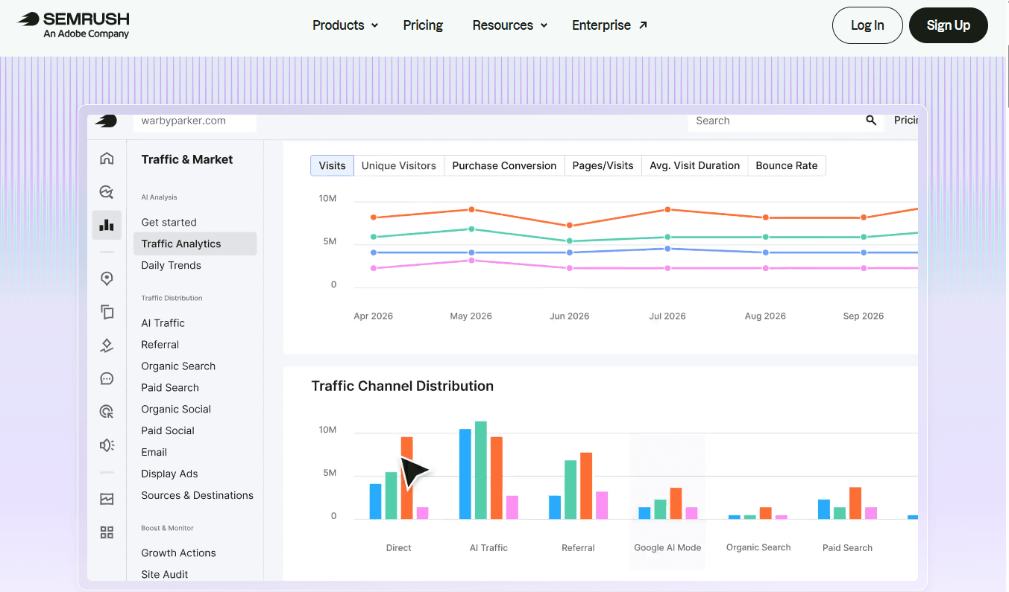Open the cursor-target Advertising sidebar icon
The height and width of the screenshot is (592, 1009).
coord(107,412)
